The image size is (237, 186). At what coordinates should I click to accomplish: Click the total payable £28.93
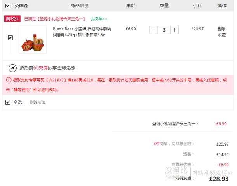click(219, 179)
